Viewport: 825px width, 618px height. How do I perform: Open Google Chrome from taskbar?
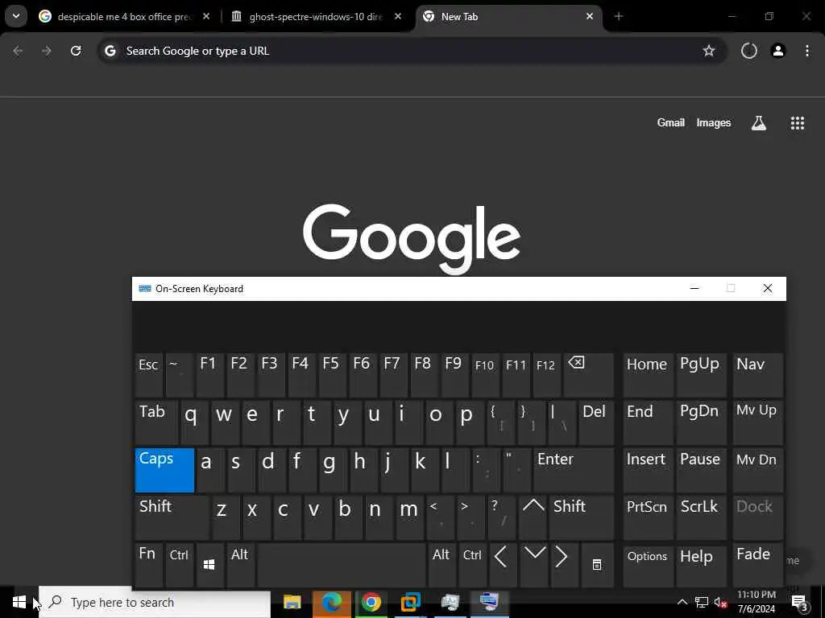tap(371, 602)
